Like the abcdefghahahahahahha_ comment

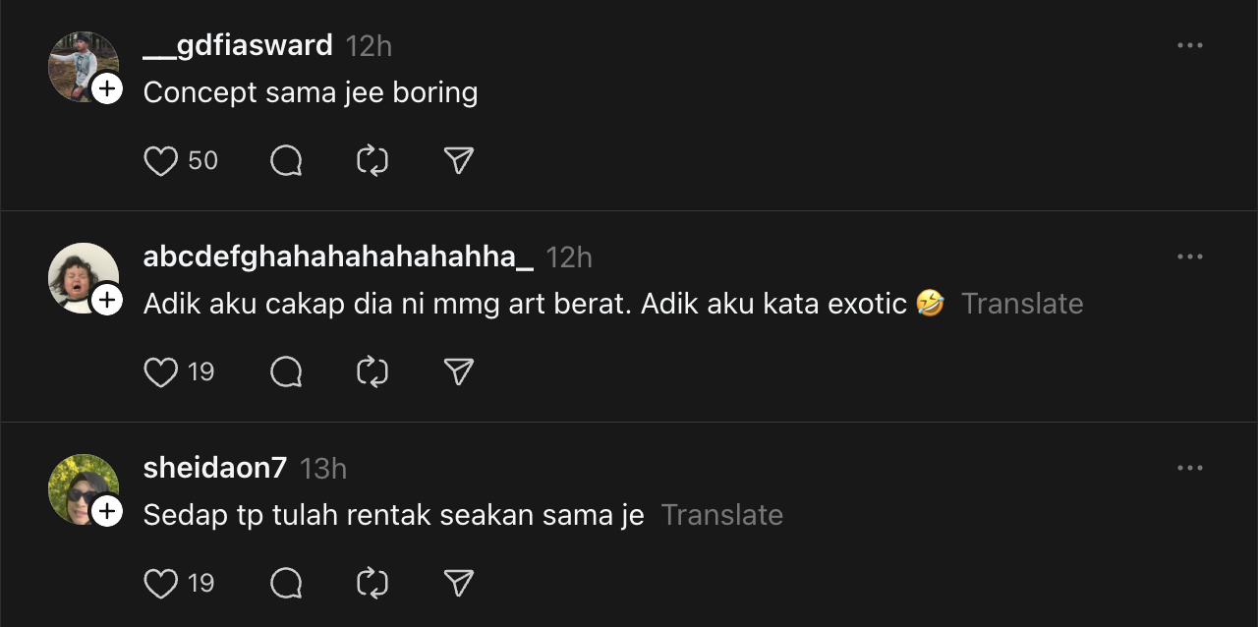tap(161, 372)
